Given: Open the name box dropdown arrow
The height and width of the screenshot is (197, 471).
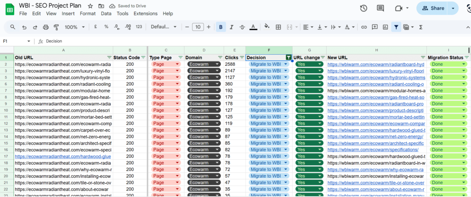Looking at the screenshot, I should point(29,41).
